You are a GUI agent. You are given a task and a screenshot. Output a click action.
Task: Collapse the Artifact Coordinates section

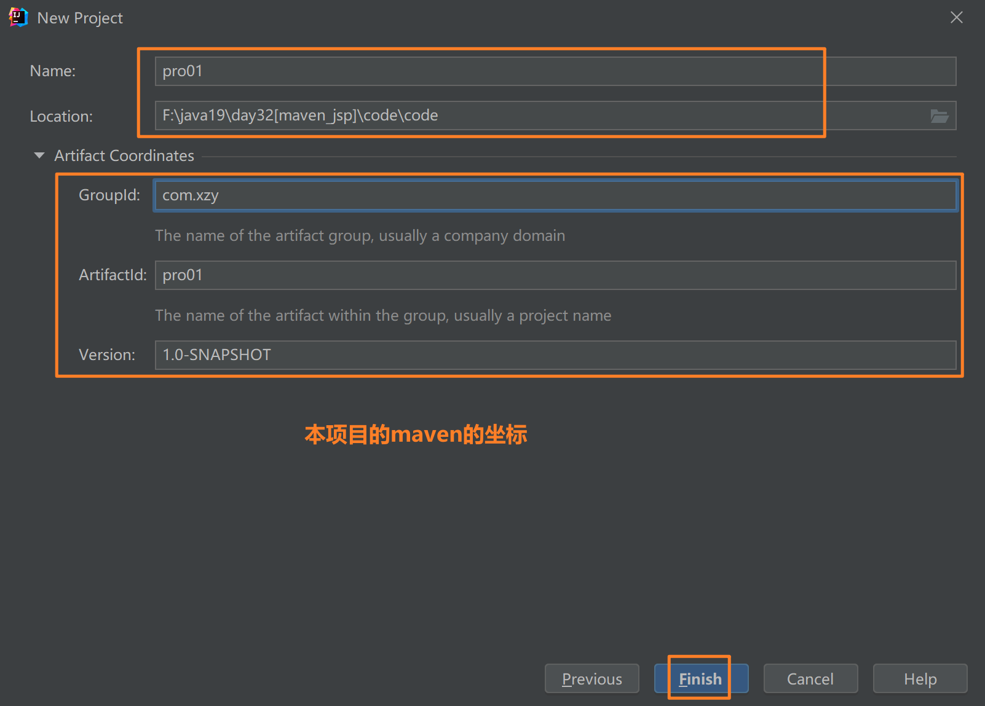pos(39,155)
